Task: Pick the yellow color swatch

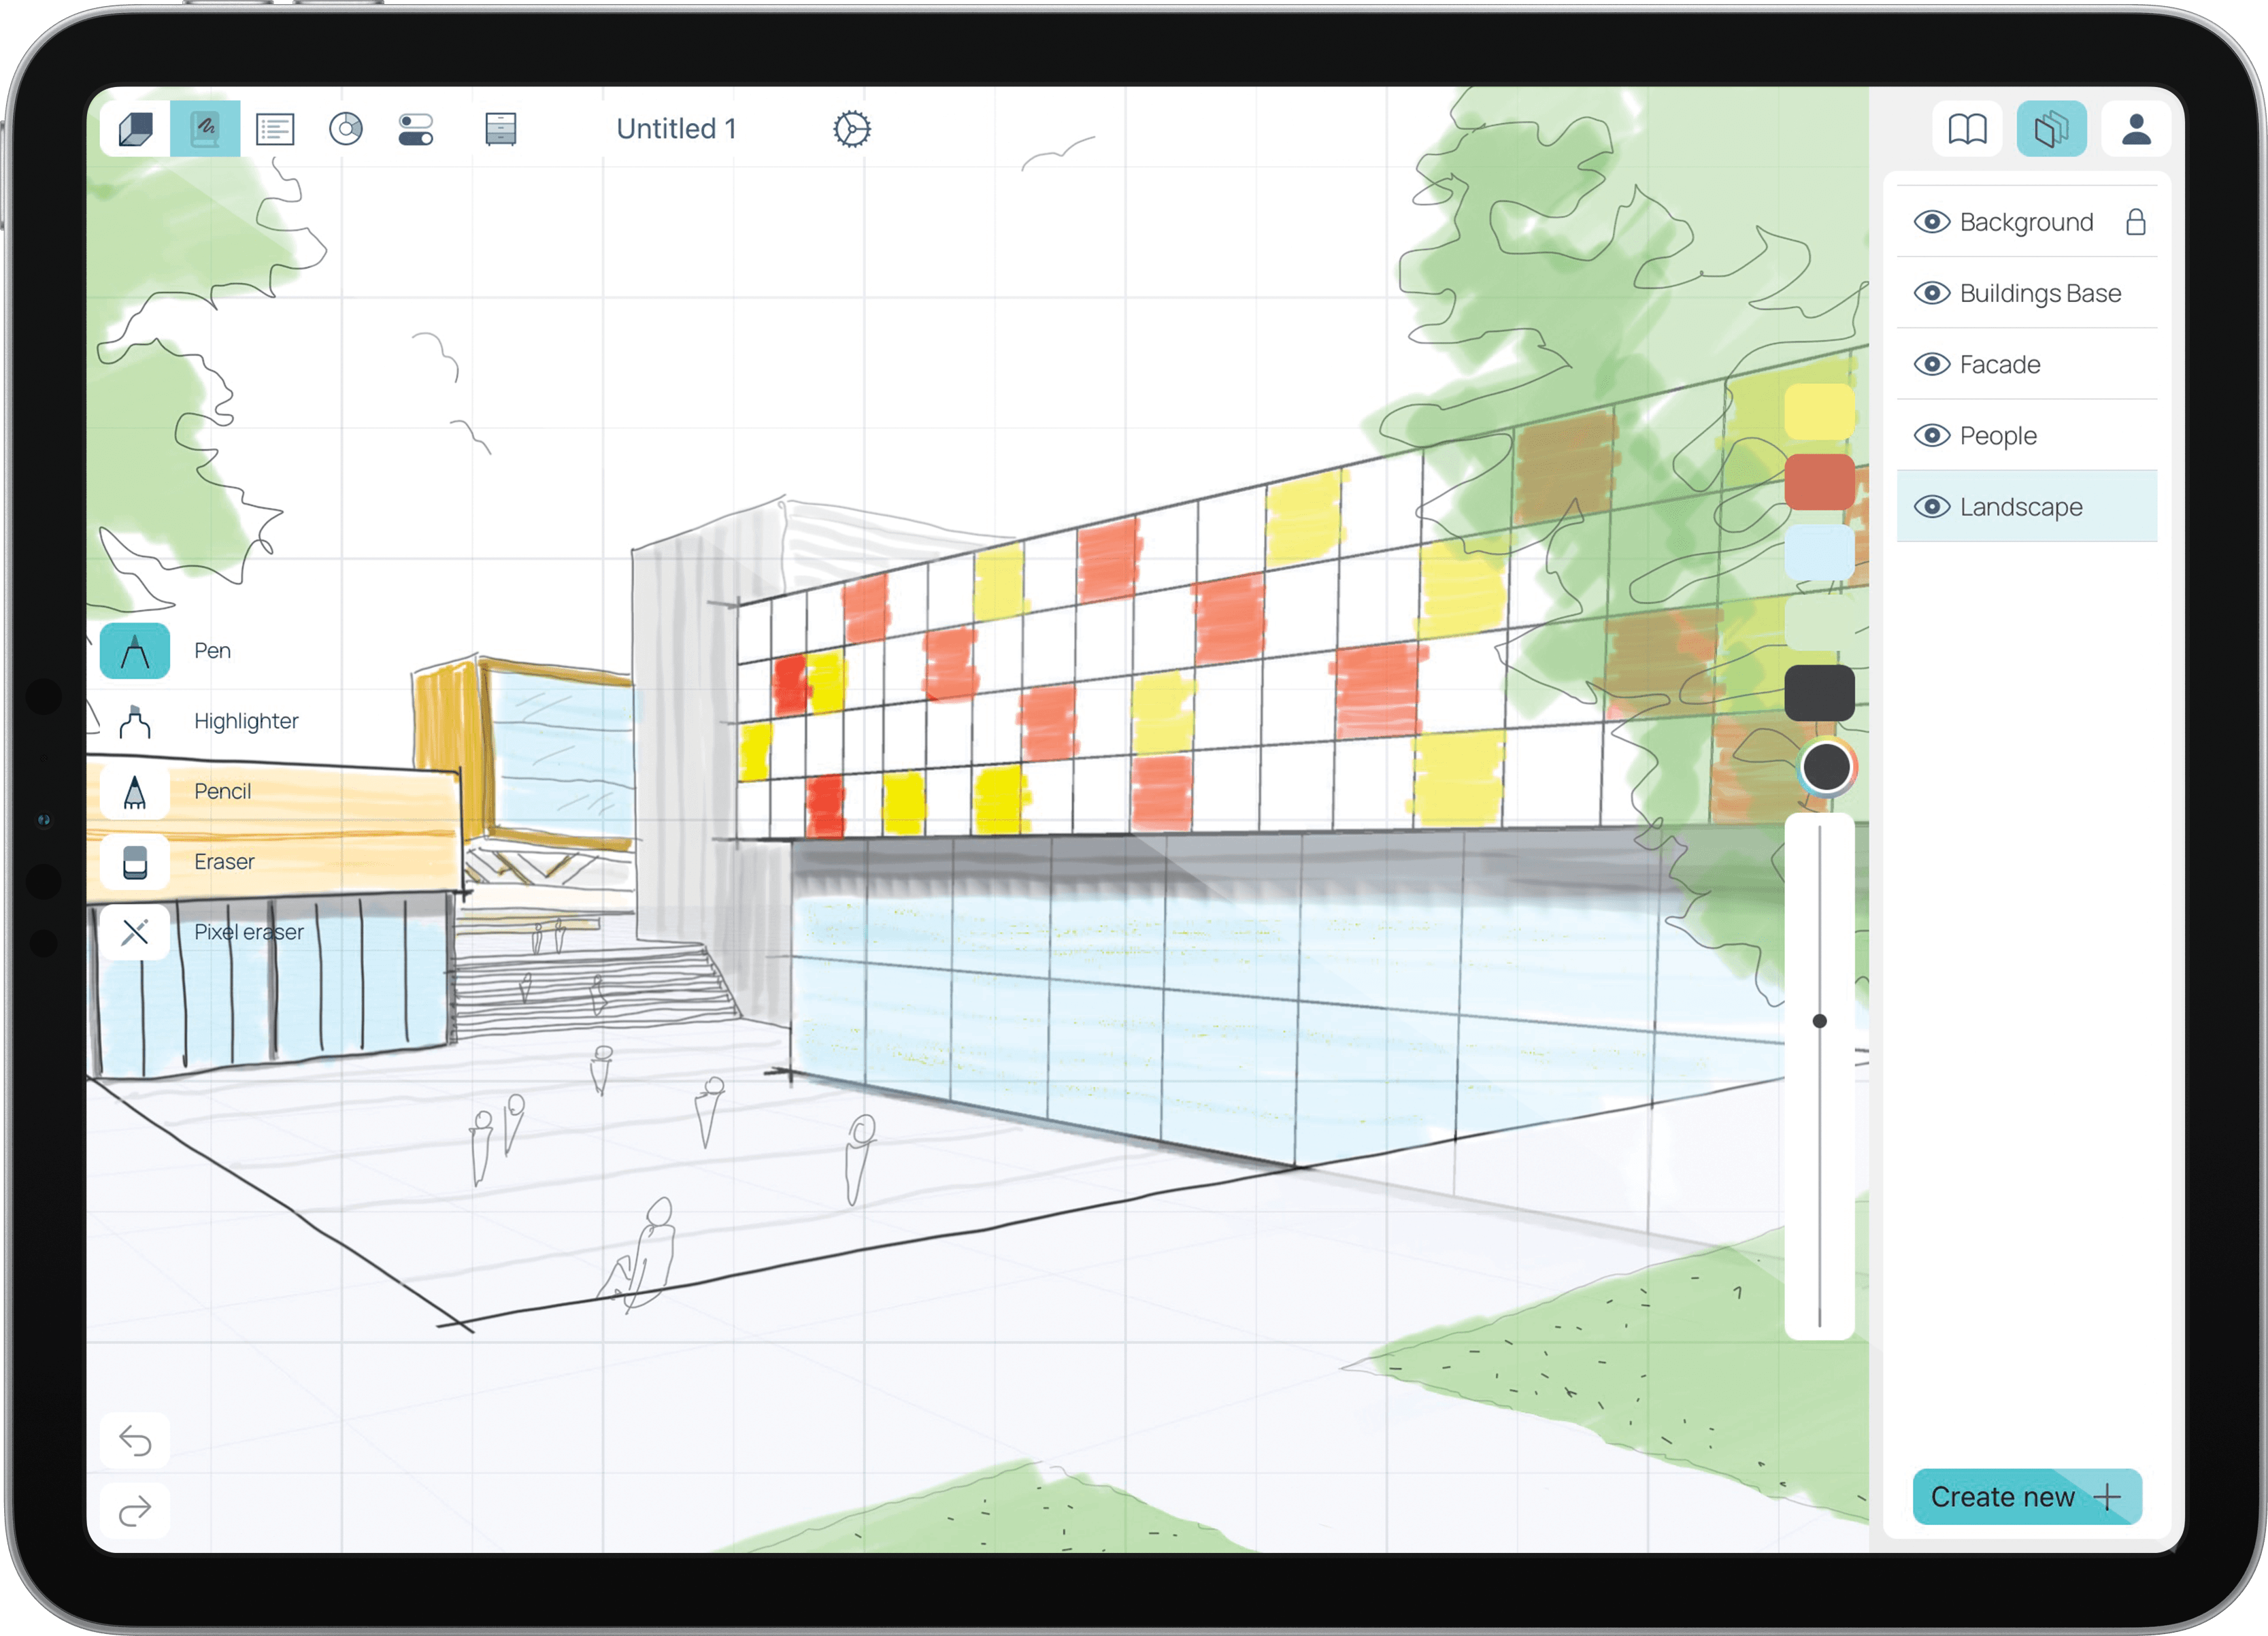Action: (x=1819, y=412)
